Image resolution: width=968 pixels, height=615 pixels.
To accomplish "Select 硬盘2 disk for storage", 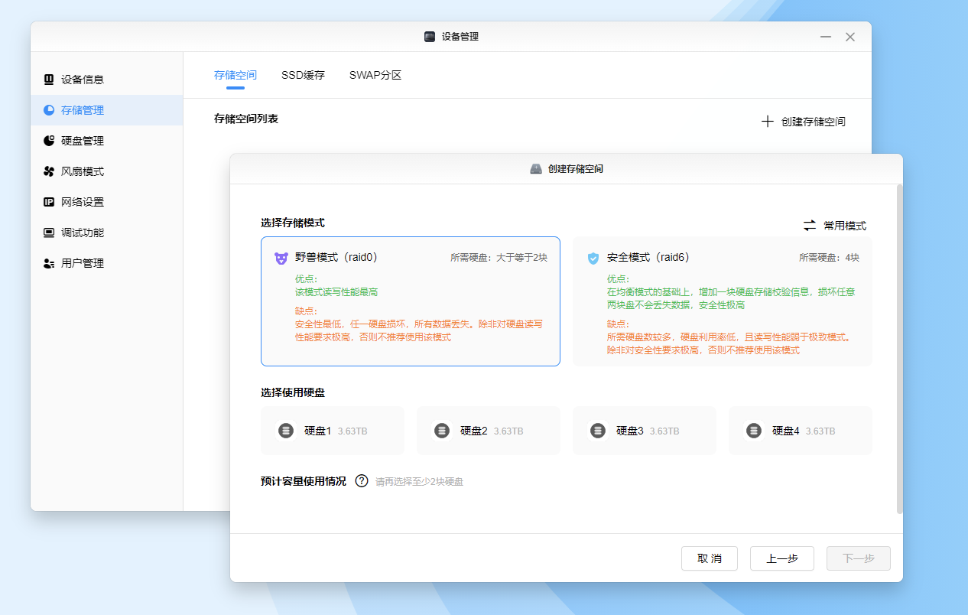I will (x=489, y=431).
